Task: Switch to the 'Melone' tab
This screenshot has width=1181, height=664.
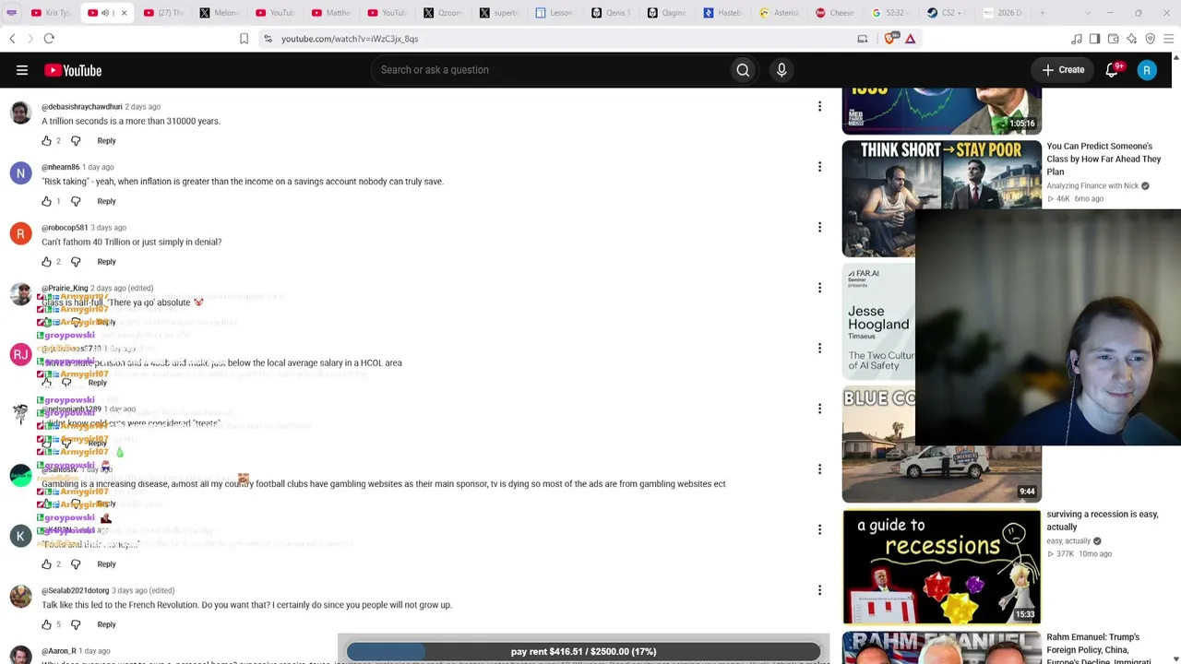Action: (x=219, y=13)
